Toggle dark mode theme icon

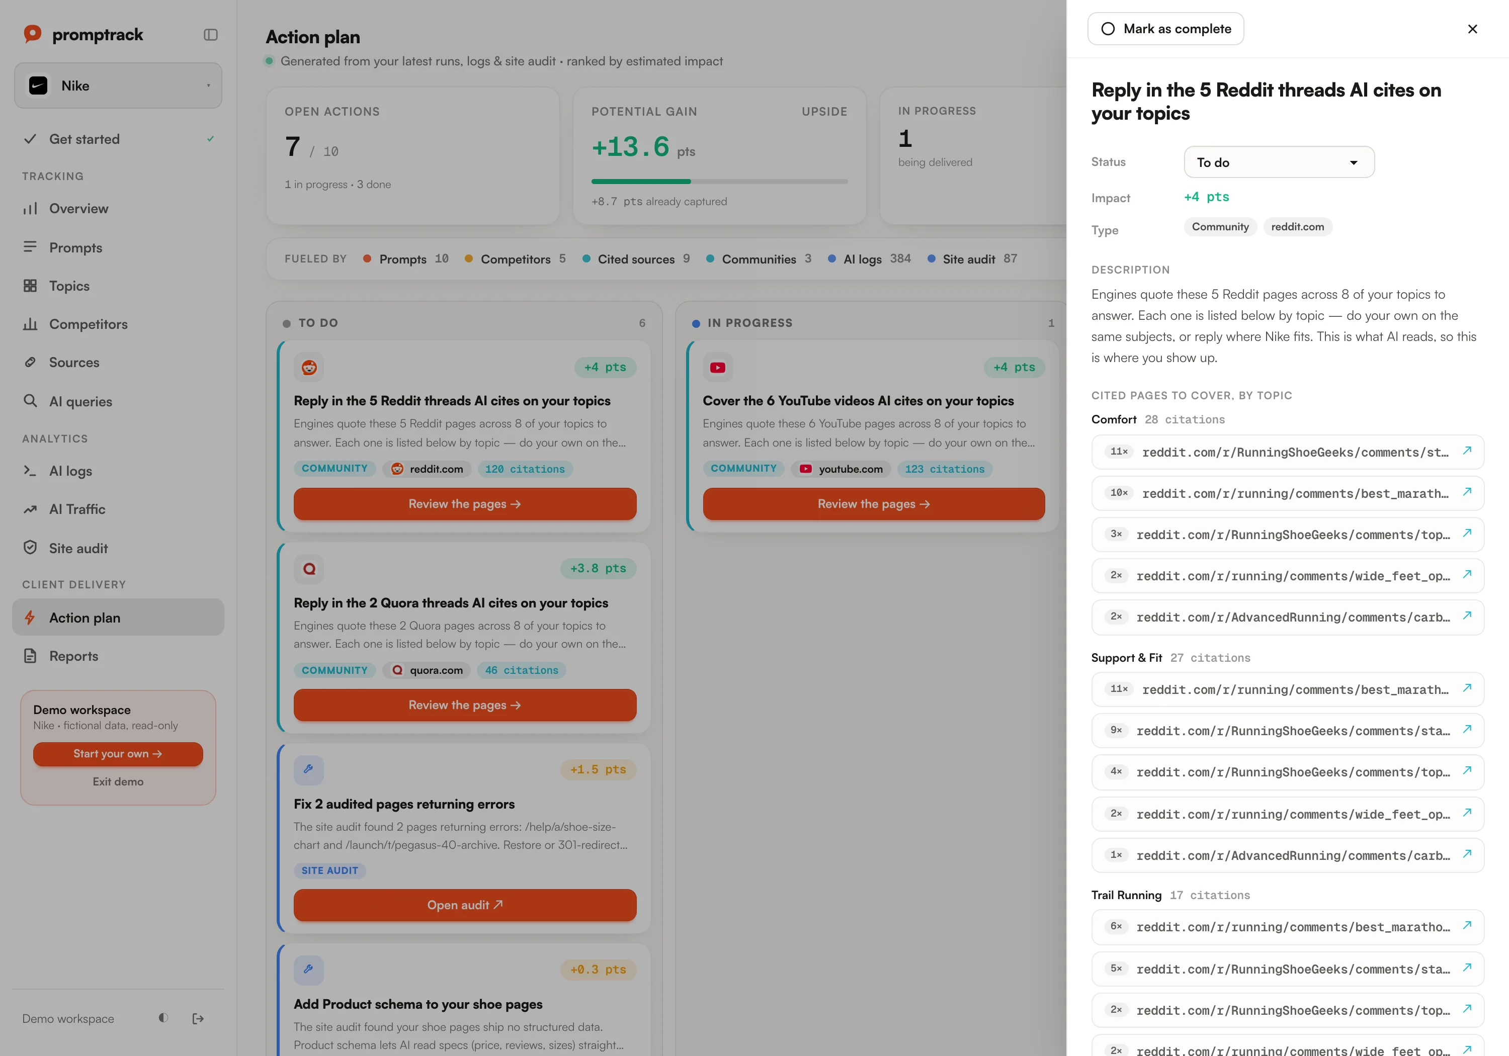point(163,1018)
